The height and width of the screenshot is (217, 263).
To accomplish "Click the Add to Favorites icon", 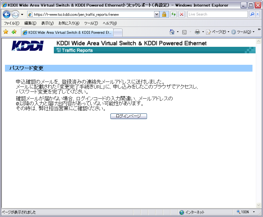I will [x=14, y=32].
